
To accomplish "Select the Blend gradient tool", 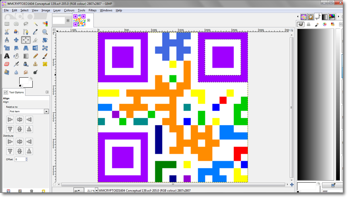I will coord(26,56).
